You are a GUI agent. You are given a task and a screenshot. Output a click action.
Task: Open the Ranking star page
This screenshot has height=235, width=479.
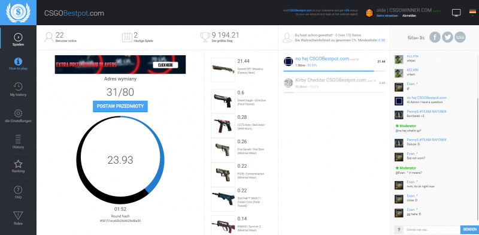coord(18,167)
